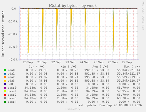Click ada3 Max value '55.54k/220.57'

[129, 81]
